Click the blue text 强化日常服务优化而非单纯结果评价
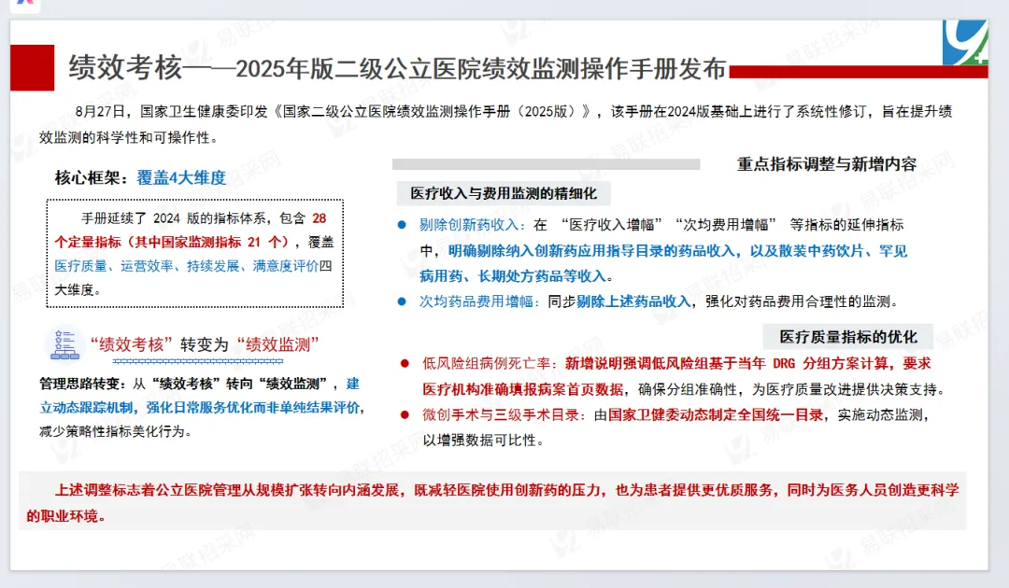1009x588 pixels. pyautogui.click(x=252, y=408)
